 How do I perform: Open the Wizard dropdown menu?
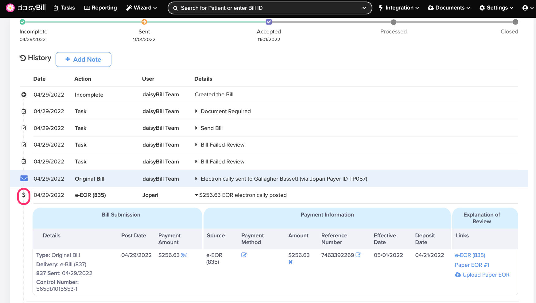[142, 8]
